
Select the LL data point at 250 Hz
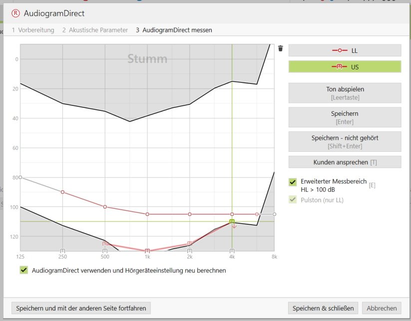(x=62, y=192)
